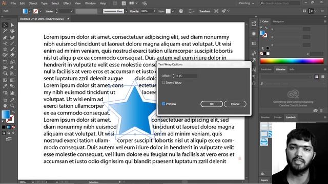Select the Magic Wand tool

click(5, 31)
